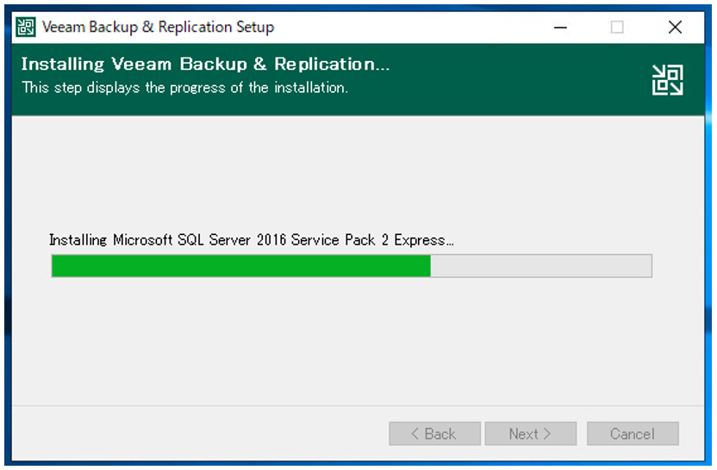
Task: Click the 'Veeam Backup & Replication Setup' window title text
Action: [158, 27]
